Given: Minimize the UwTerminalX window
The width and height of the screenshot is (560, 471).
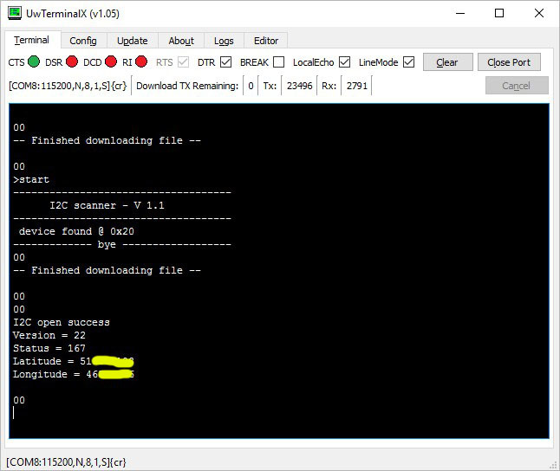Looking at the screenshot, I should coord(460,14).
